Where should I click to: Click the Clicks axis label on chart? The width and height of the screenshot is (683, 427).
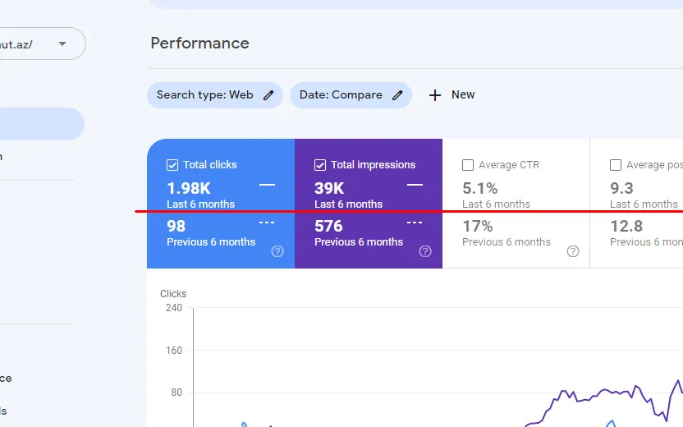(173, 294)
